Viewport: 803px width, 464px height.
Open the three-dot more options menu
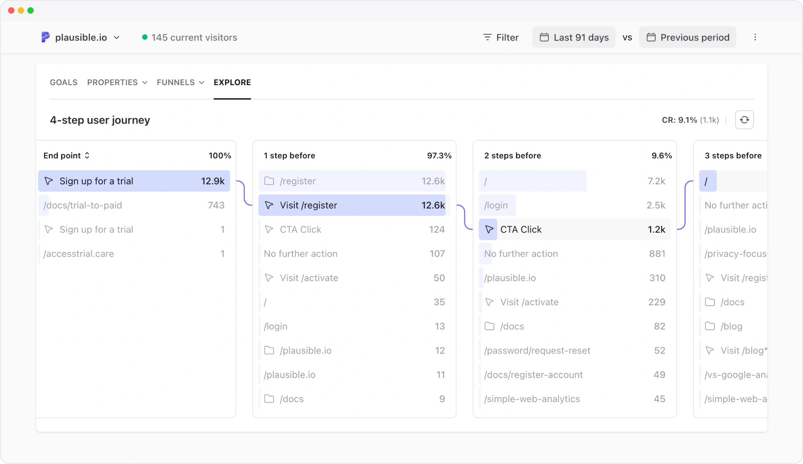coord(755,37)
